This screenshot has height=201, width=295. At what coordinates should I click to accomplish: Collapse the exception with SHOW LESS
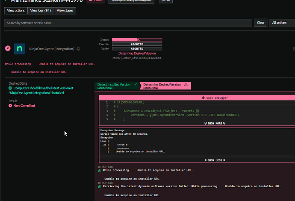[215, 160]
